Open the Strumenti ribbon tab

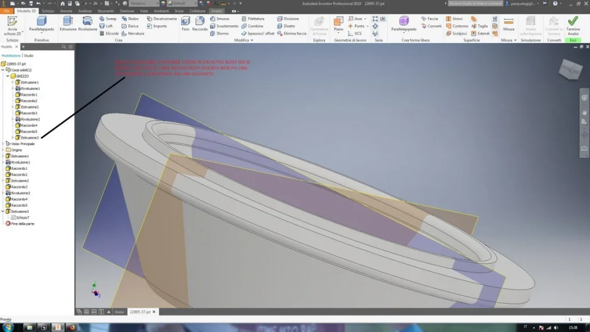(x=105, y=11)
